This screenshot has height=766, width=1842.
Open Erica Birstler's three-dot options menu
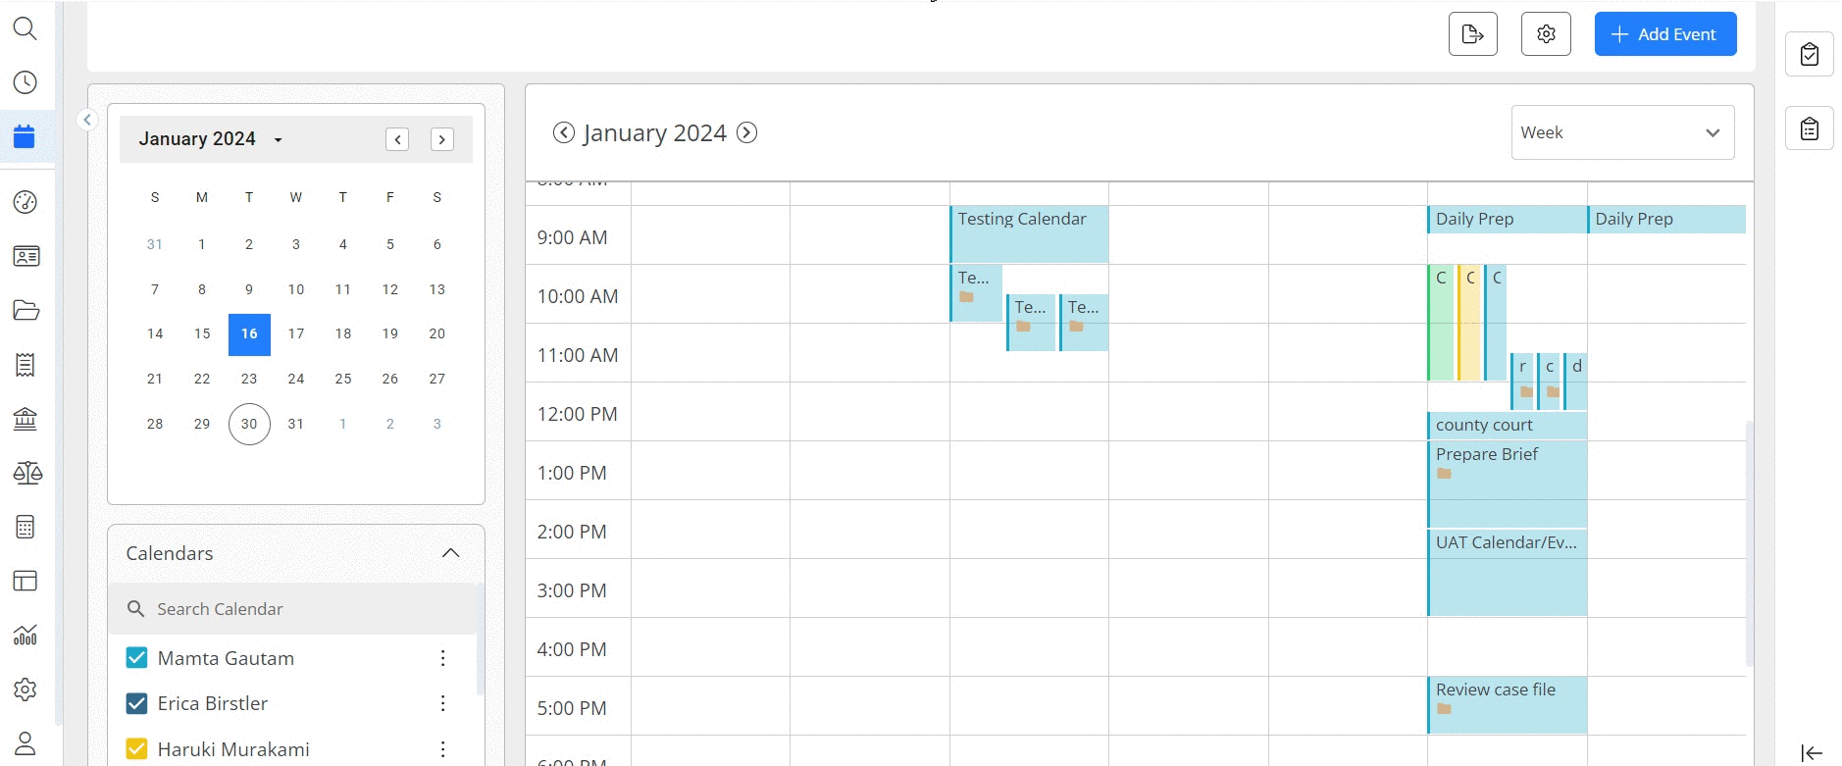tap(443, 703)
